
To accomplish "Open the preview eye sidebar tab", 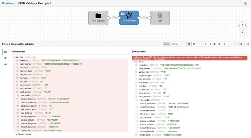I will point(5,64).
